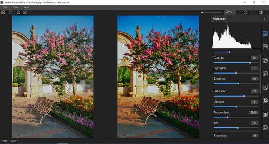
Task: Edit the Sharpness value field
Action: [x=254, y=136]
